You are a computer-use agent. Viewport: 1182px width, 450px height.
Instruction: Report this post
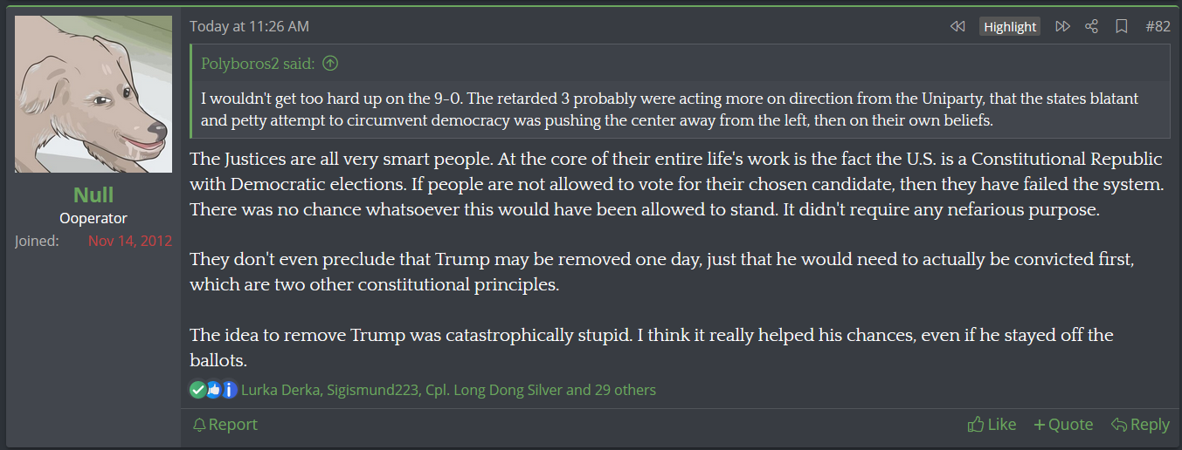225,425
